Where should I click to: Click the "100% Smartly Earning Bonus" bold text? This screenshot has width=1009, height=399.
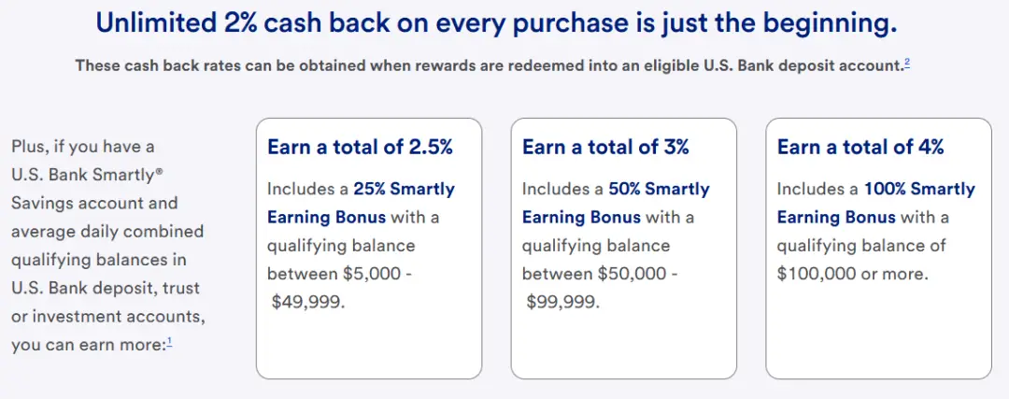click(918, 189)
